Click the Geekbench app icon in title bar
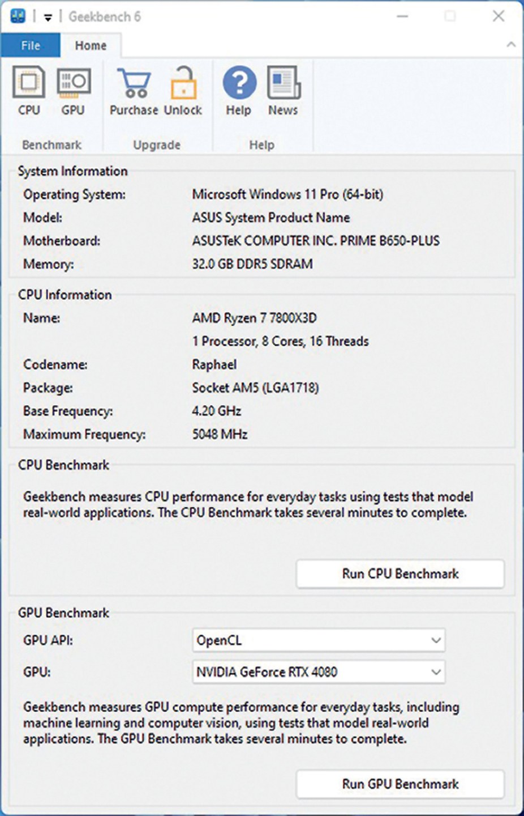Image resolution: width=524 pixels, height=816 pixels. click(x=18, y=16)
